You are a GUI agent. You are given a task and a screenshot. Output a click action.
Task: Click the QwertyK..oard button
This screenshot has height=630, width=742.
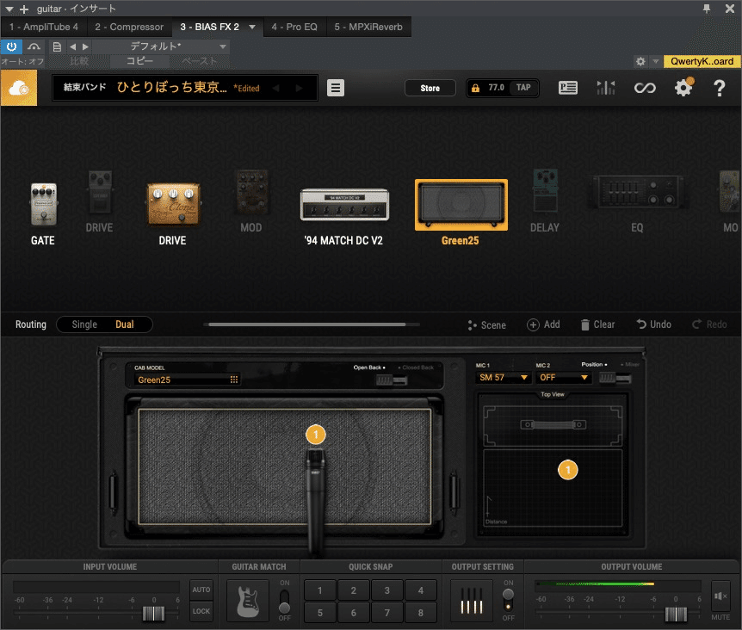[x=702, y=61]
